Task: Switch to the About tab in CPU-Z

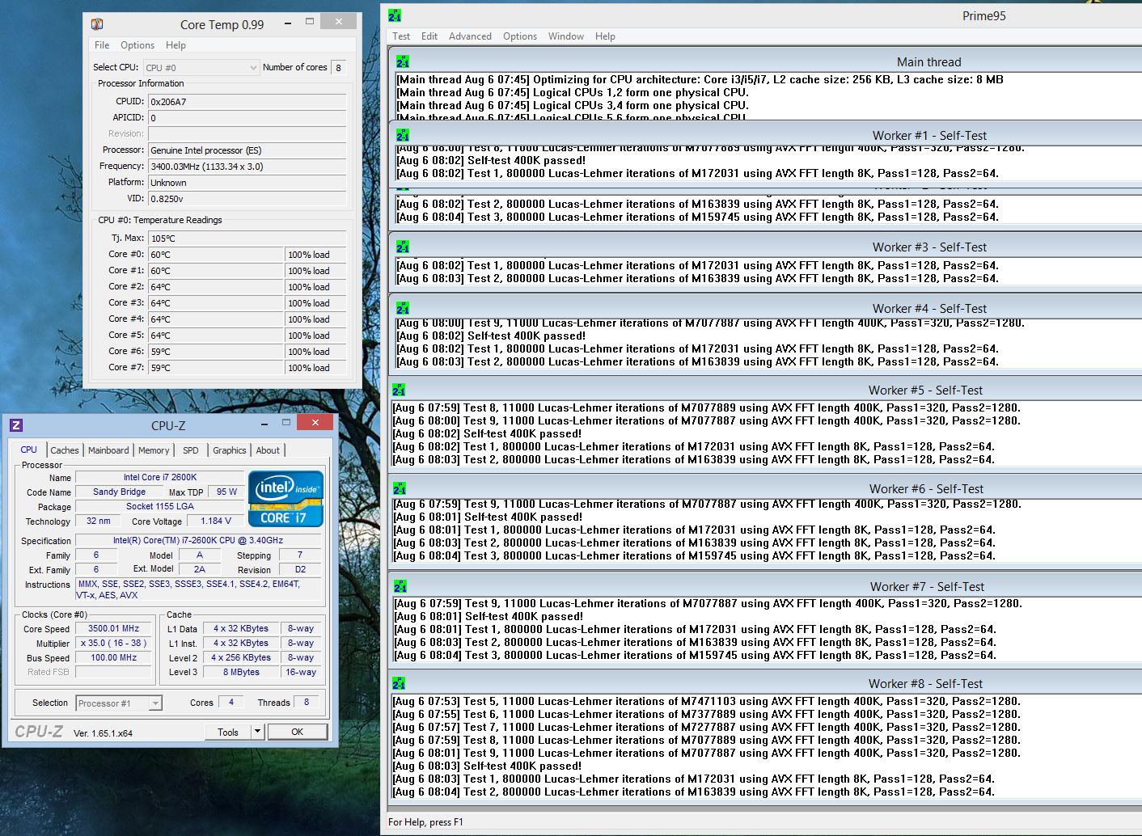Action: pos(269,450)
